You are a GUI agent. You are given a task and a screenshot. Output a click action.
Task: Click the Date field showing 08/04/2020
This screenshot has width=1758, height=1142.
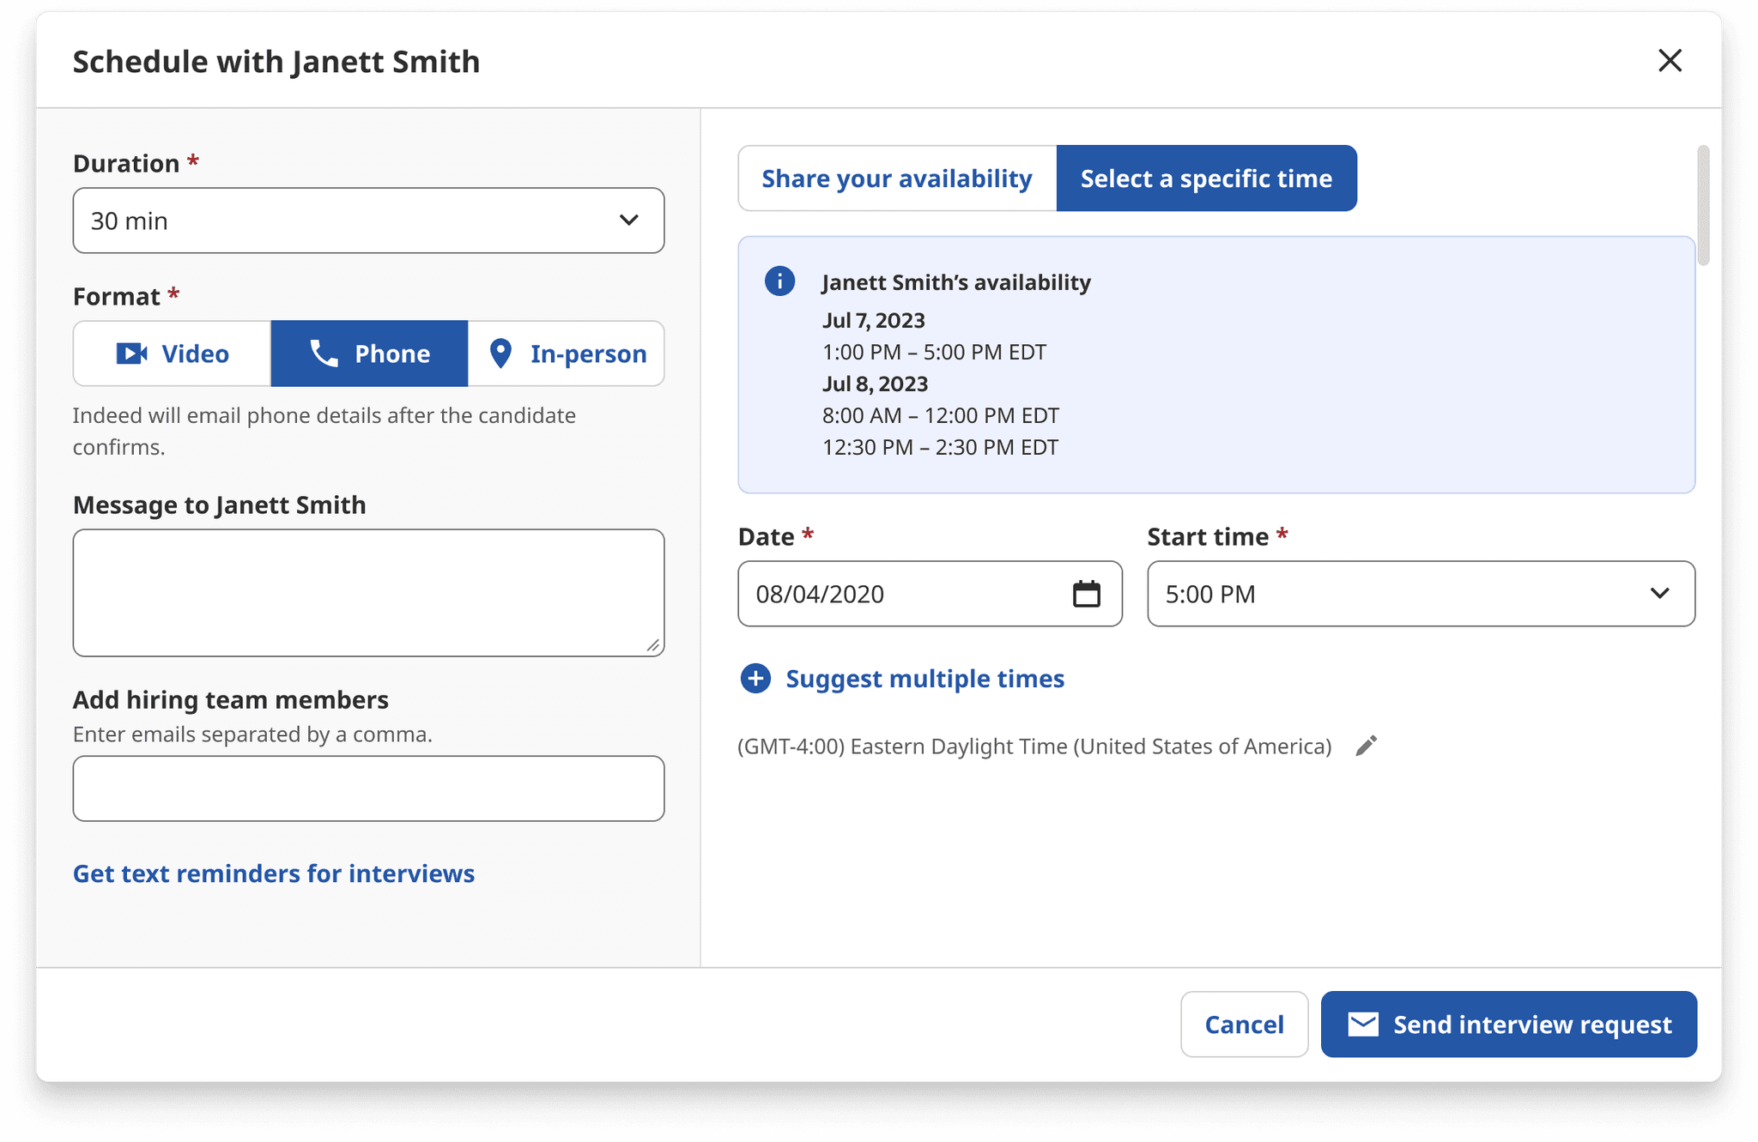930,594
